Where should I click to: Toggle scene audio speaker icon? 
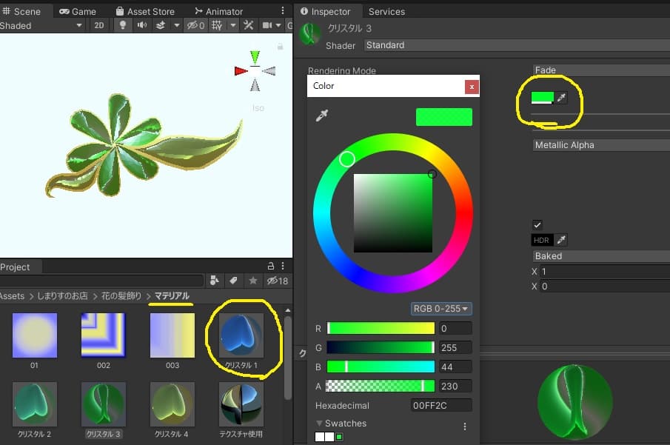click(141, 25)
